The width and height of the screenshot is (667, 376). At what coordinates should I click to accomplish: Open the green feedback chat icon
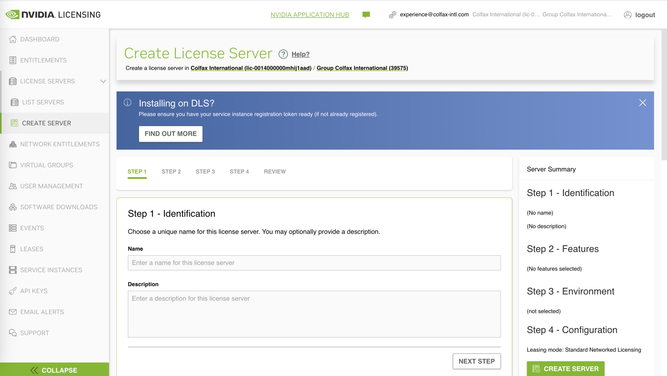coord(366,15)
